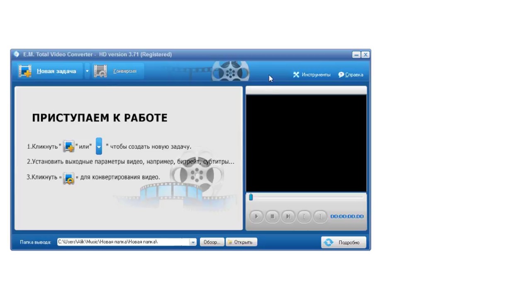Stop playback with the Stop button
The image size is (531, 298).
pos(272,216)
